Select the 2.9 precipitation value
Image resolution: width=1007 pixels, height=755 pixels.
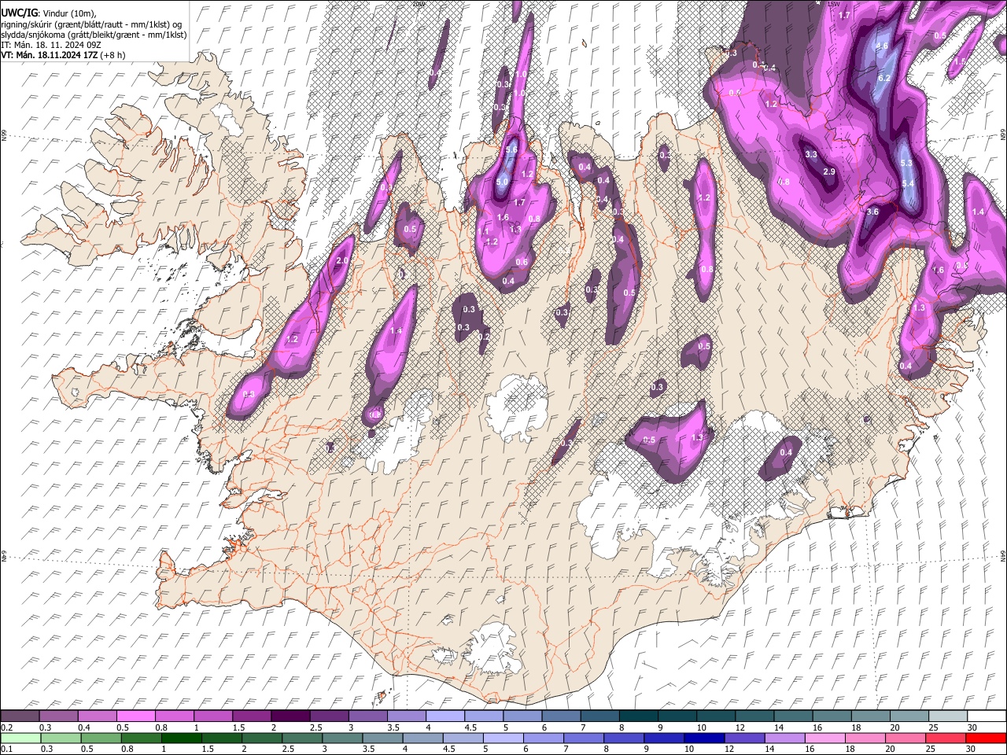coord(829,171)
